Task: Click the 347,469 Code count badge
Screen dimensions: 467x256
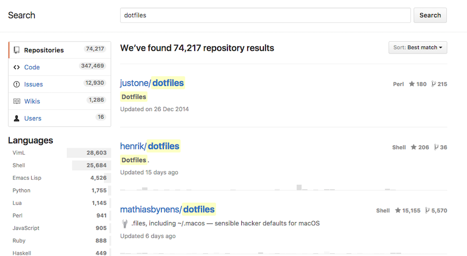Action: [92, 65]
